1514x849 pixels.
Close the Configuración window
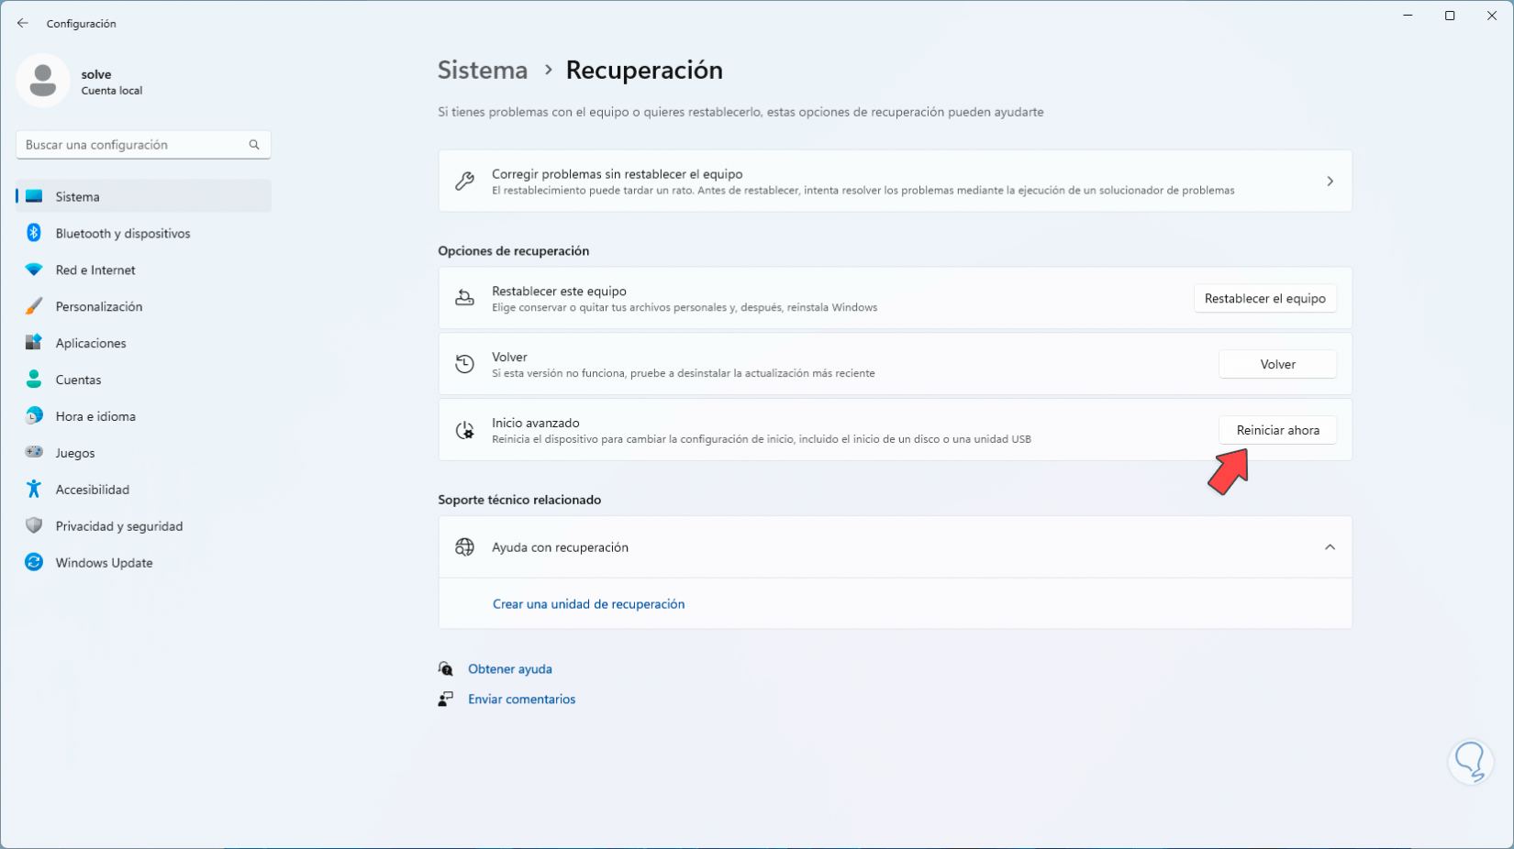coord(1492,16)
